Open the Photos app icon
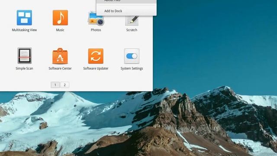This screenshot has height=156, width=277. pyautogui.click(x=96, y=19)
